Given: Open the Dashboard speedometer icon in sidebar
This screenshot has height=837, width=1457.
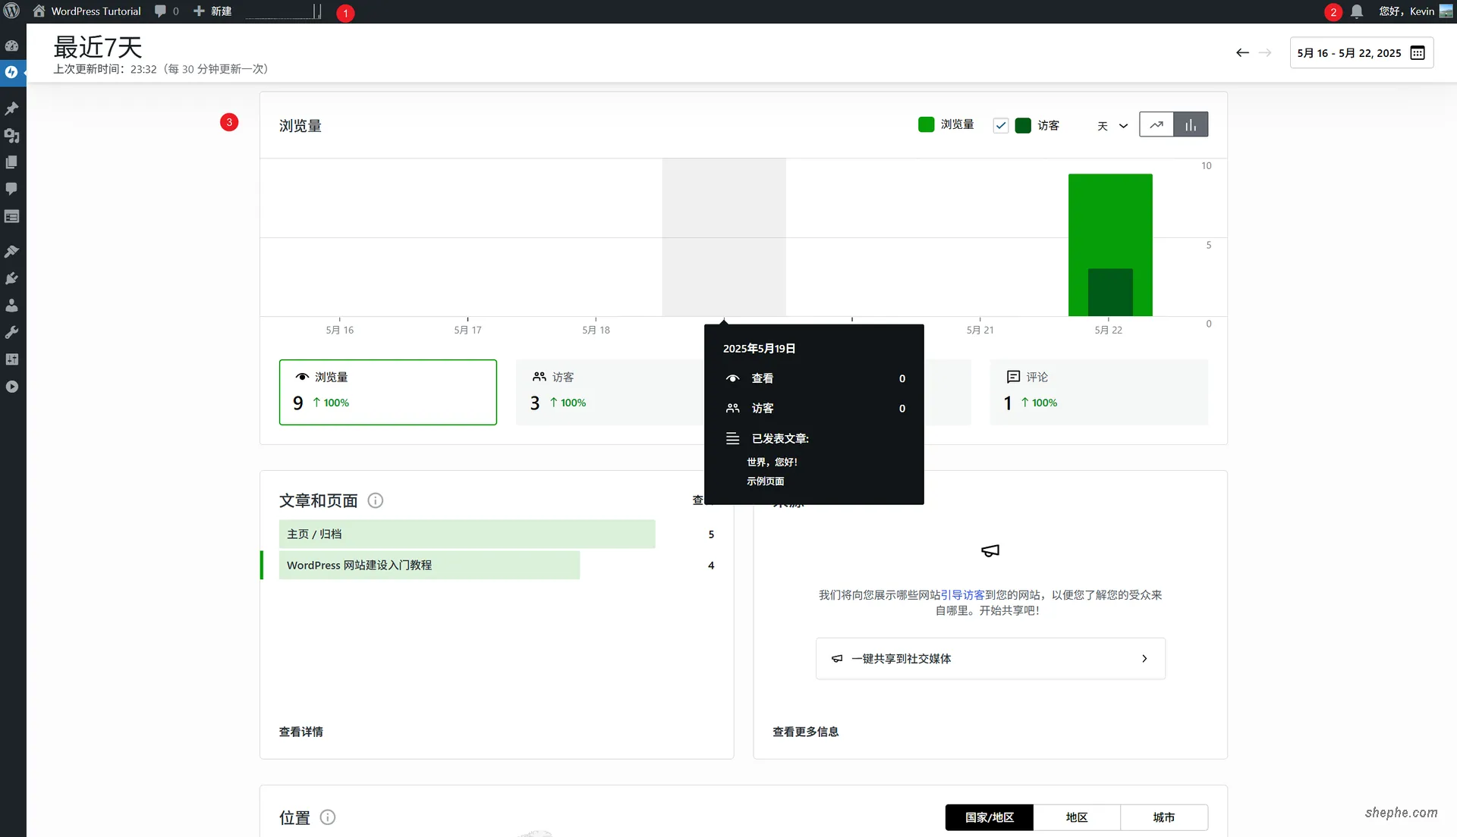Looking at the screenshot, I should click(12, 45).
